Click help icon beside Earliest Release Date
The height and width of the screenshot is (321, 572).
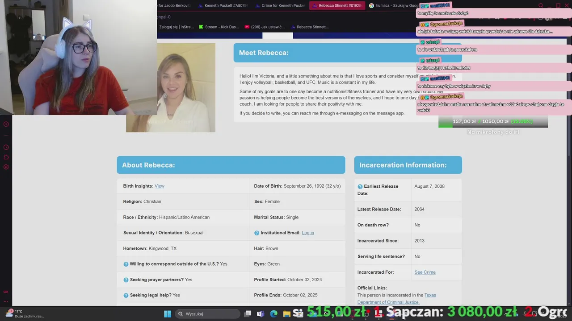(x=360, y=186)
